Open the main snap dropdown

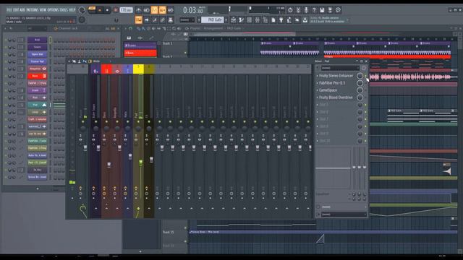coord(187,20)
